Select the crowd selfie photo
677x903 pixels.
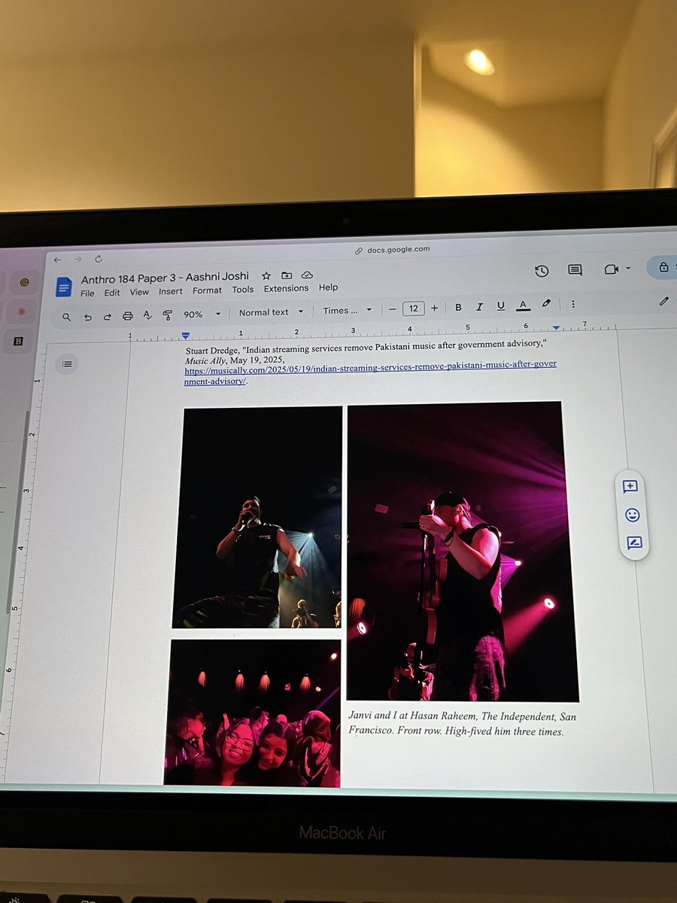(x=252, y=713)
